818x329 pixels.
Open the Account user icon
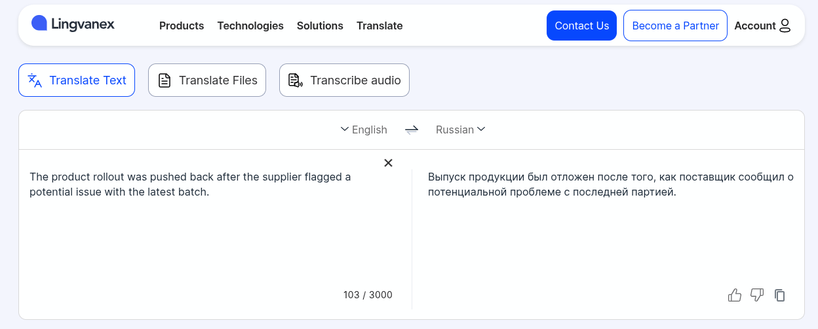[785, 26]
